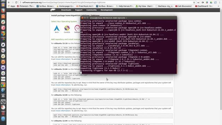This screenshot has width=222, height=125.
Task: Toggle the Add repository and install manually heading
Action: (66, 39)
